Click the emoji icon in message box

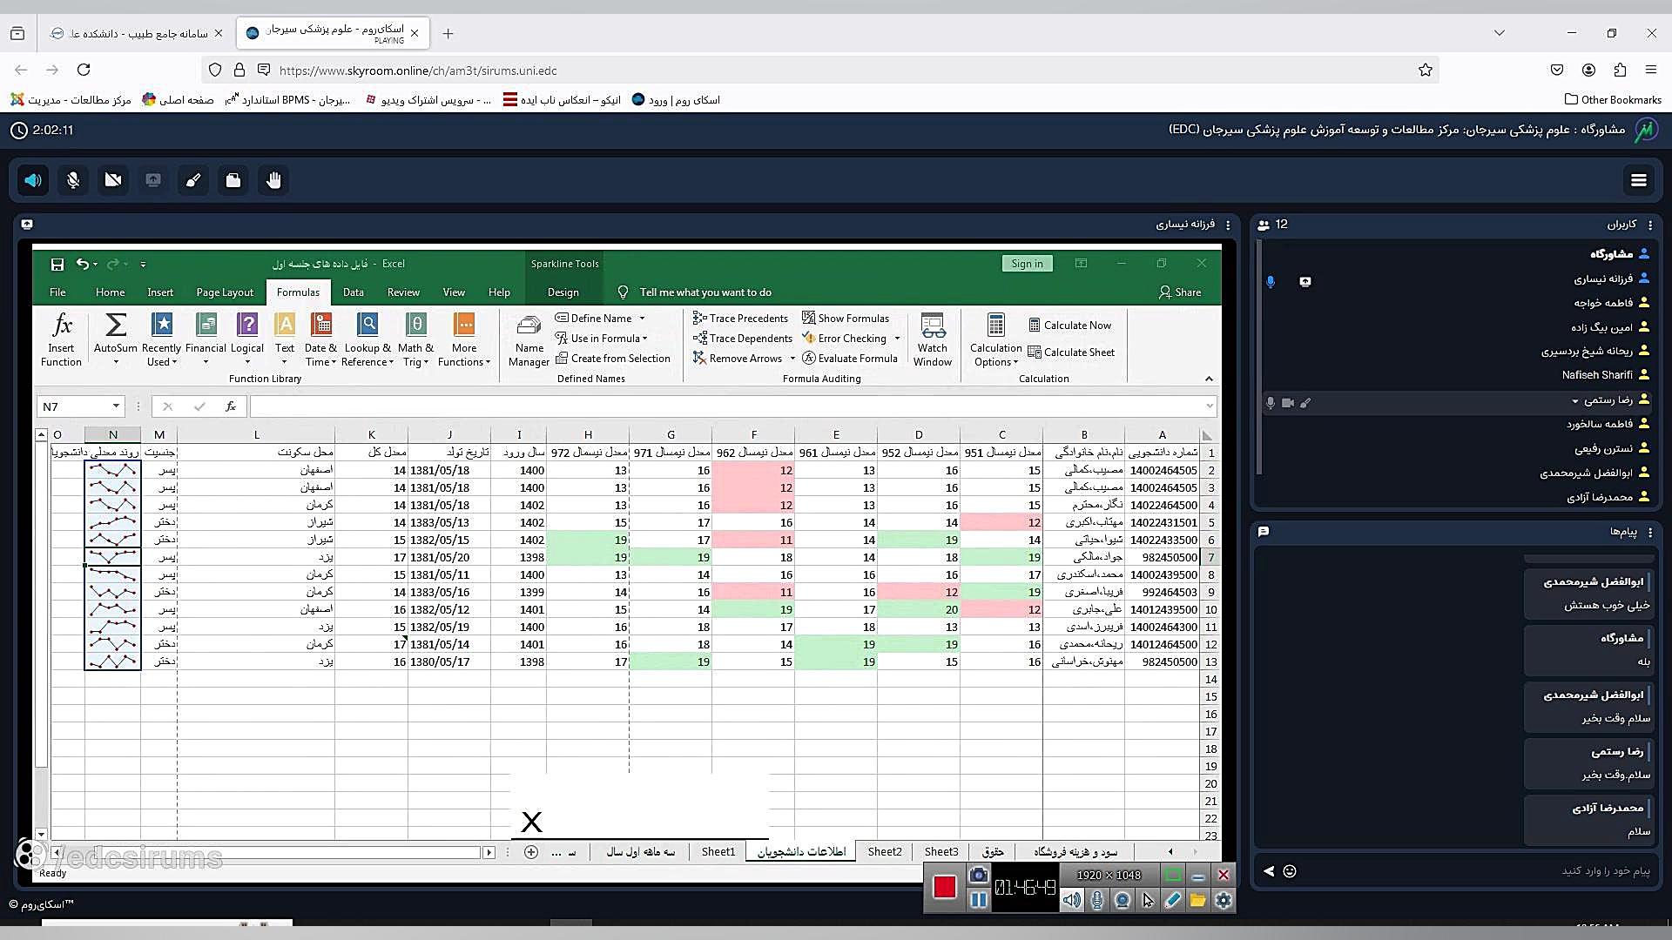click(1290, 871)
